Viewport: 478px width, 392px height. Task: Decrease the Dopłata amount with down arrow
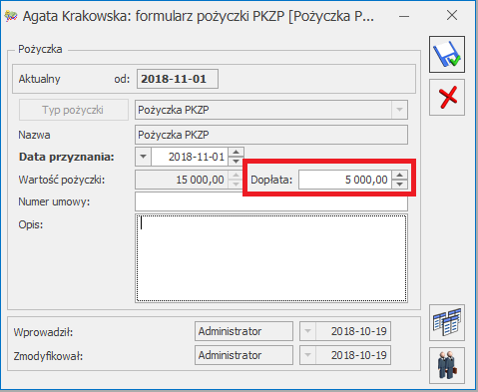pyautogui.click(x=399, y=184)
